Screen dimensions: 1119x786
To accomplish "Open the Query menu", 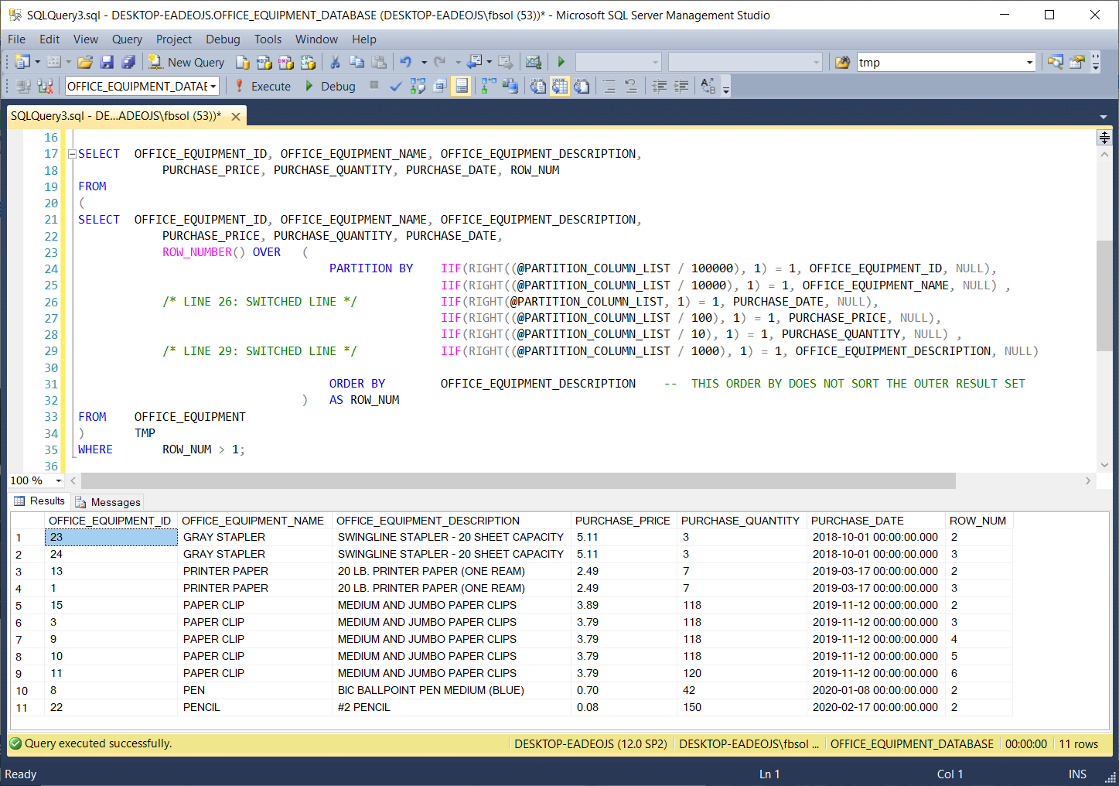I will [127, 39].
